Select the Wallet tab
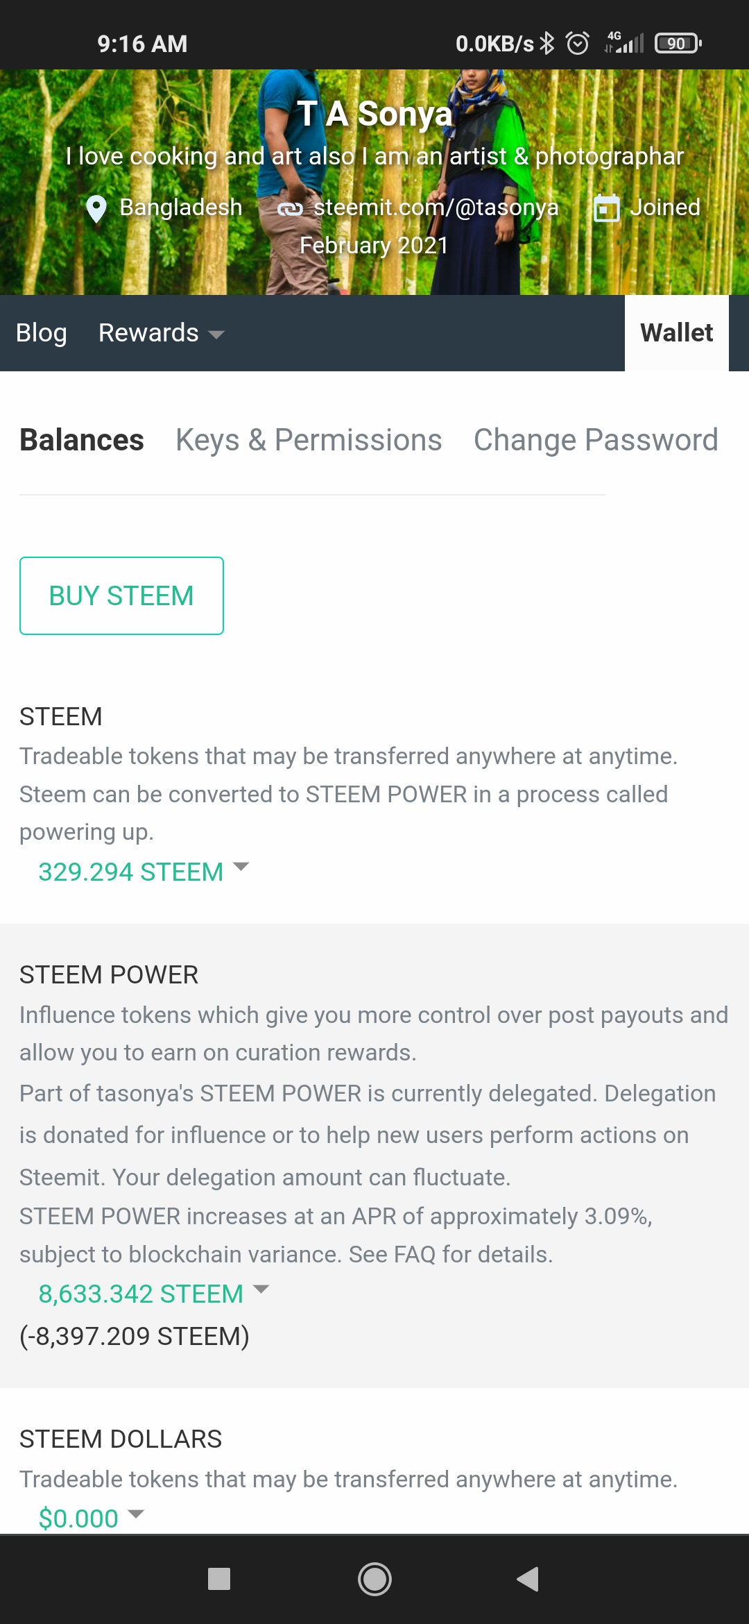 coord(676,333)
